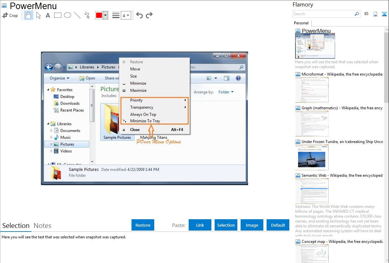Open the color dropdown arrow beside red swatch
The image size is (389, 263).
pyautogui.click(x=106, y=15)
